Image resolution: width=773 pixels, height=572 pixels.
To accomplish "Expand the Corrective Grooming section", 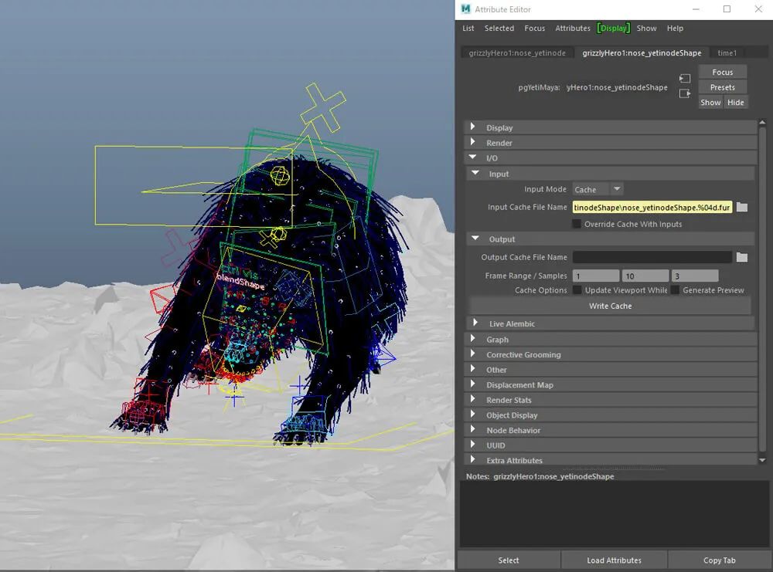I will click(x=523, y=355).
